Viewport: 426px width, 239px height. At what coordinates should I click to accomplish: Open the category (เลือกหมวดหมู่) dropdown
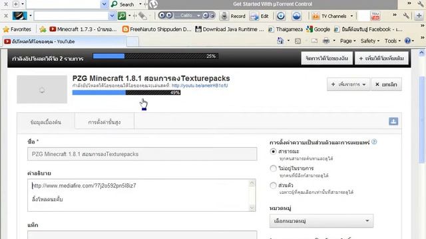pos(321,221)
